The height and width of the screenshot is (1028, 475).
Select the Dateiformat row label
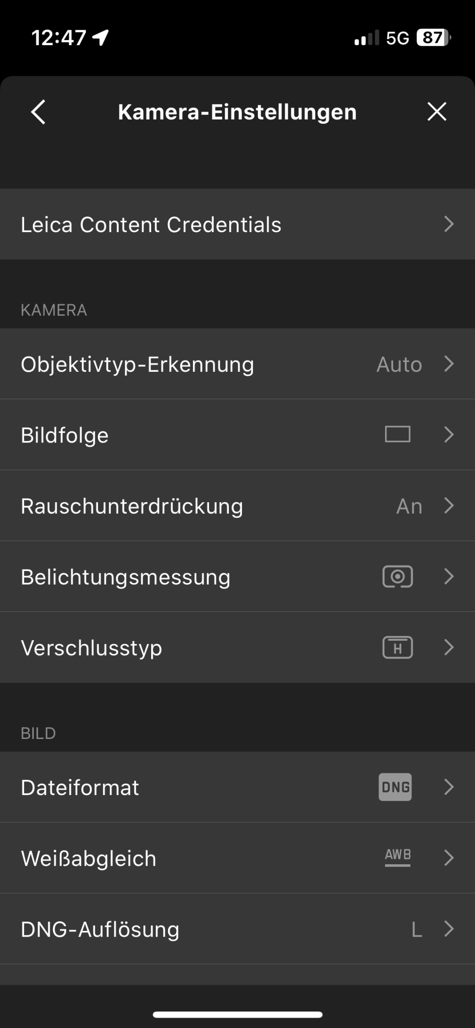pos(80,787)
